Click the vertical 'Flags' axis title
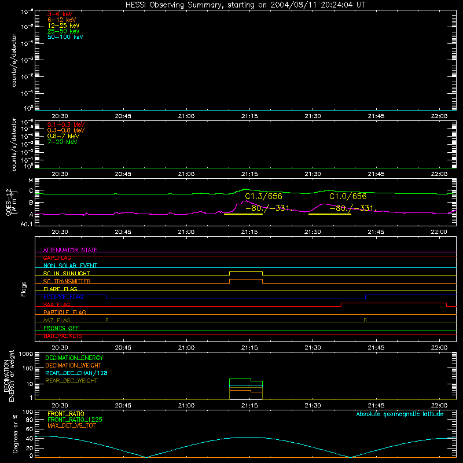463x463 pixels. point(24,289)
